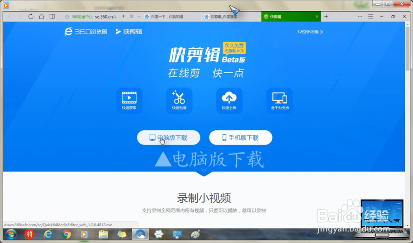Viewport: 413px width, 243px height.
Task: Launch Internet Explorer from taskbar
Action: coord(47,234)
